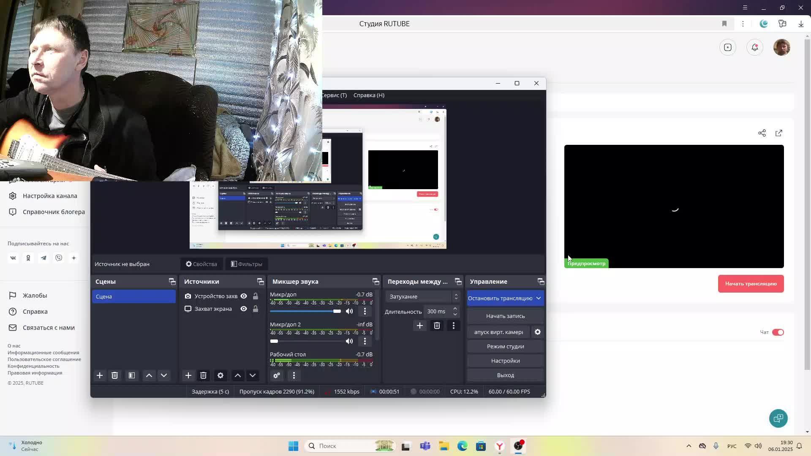This screenshot has width=811, height=456.
Task: Open virtual camera settings gear
Action: 538,332
